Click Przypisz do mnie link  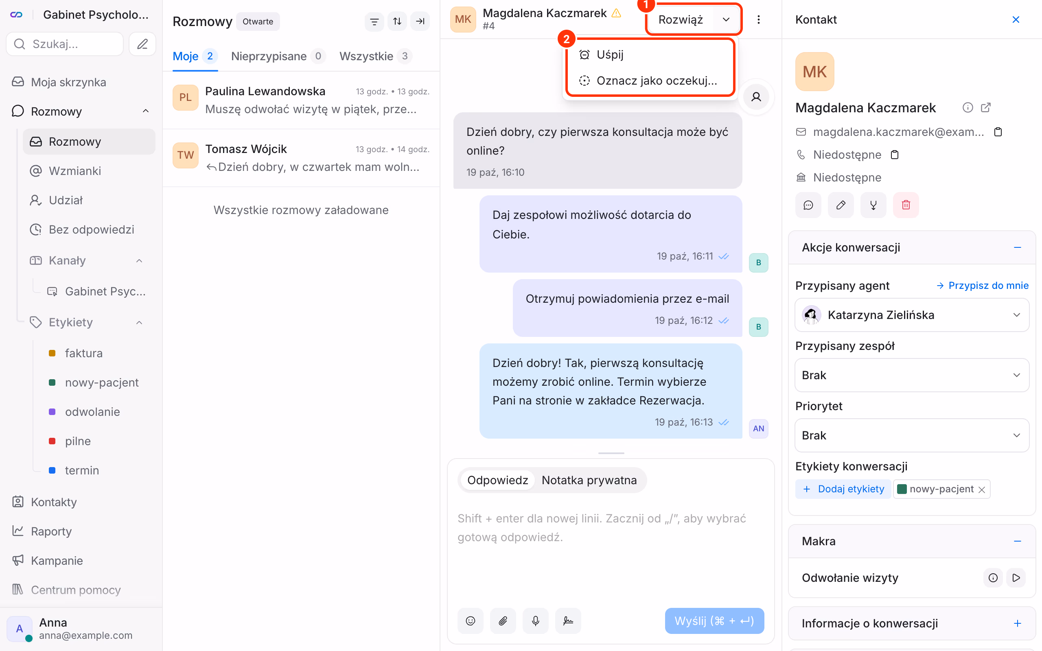(983, 286)
